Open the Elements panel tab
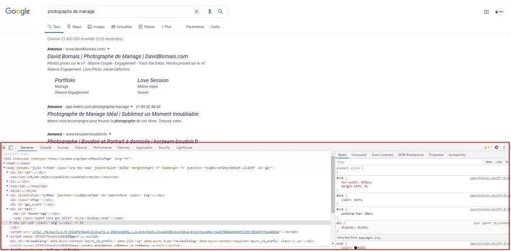Screen dimensions: 511x251 (27, 147)
